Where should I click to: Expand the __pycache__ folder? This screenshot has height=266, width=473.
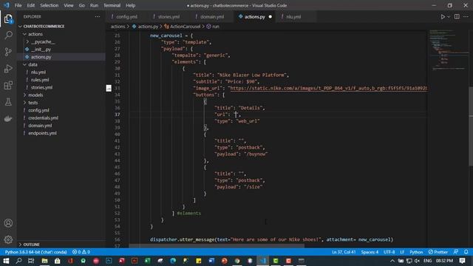(43, 41)
